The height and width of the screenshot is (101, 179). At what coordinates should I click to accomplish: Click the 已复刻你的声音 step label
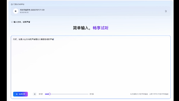(19, 4)
